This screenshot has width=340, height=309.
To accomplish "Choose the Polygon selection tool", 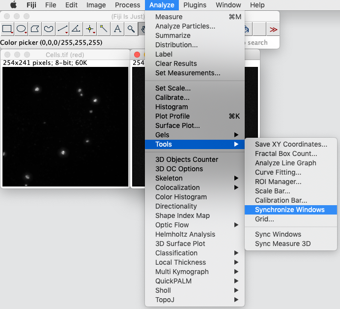I will pos(35,29).
